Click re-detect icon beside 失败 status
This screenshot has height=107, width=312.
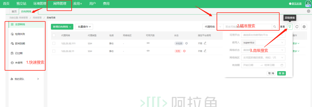click(184, 51)
